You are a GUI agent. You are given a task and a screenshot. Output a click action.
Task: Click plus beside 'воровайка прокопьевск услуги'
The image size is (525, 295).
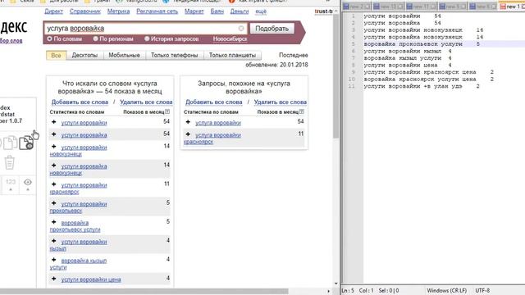(54, 222)
